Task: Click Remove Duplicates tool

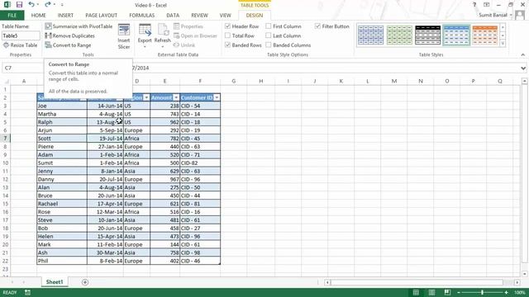Action: click(x=69, y=35)
